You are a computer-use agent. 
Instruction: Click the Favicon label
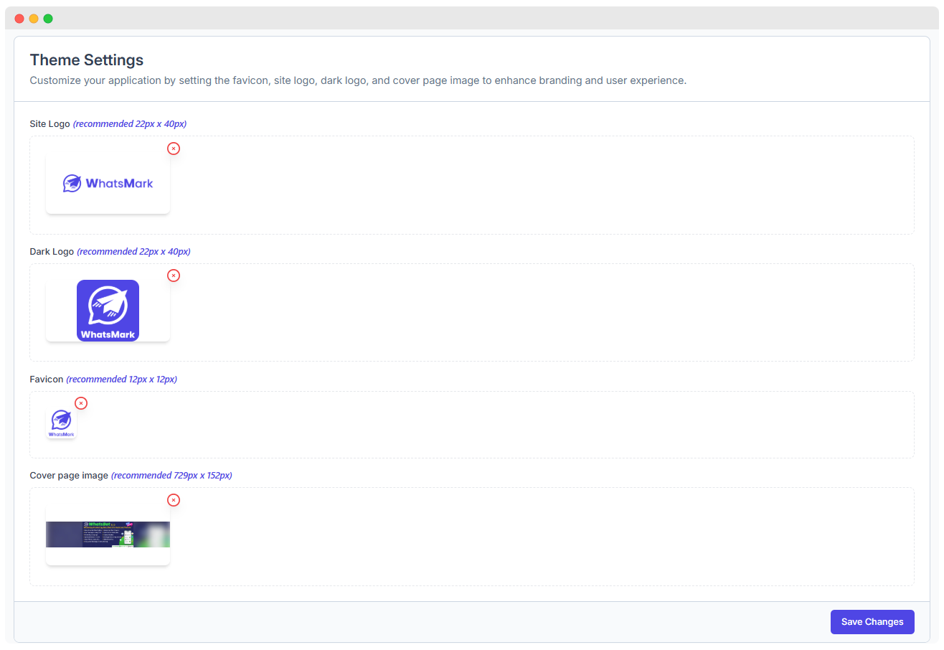coord(47,379)
